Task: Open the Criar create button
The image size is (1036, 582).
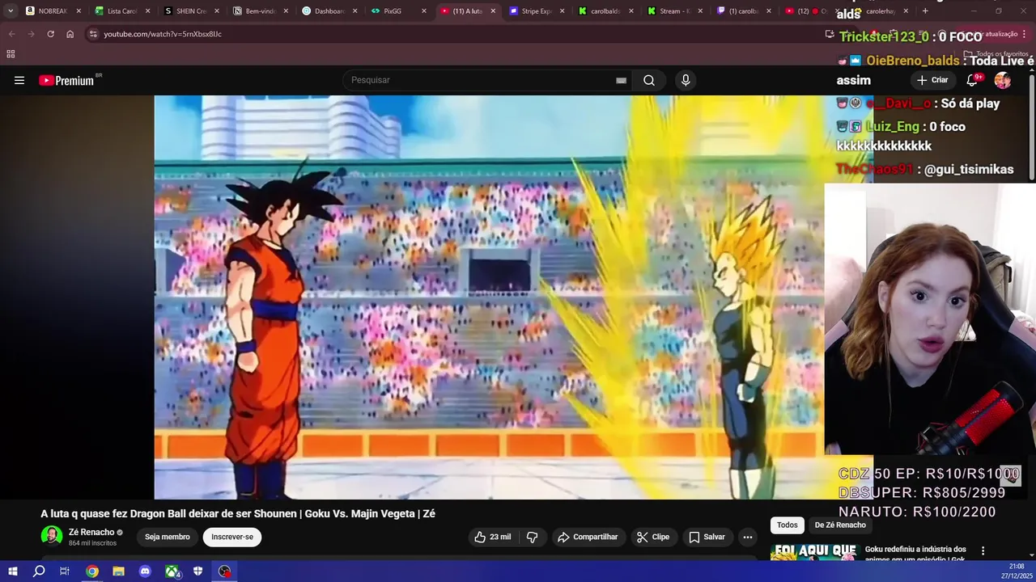Action: pyautogui.click(x=932, y=80)
